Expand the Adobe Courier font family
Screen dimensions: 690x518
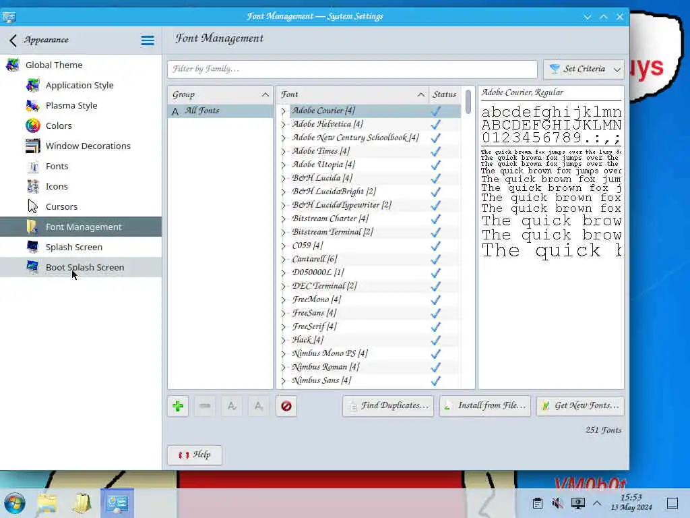coord(284,111)
